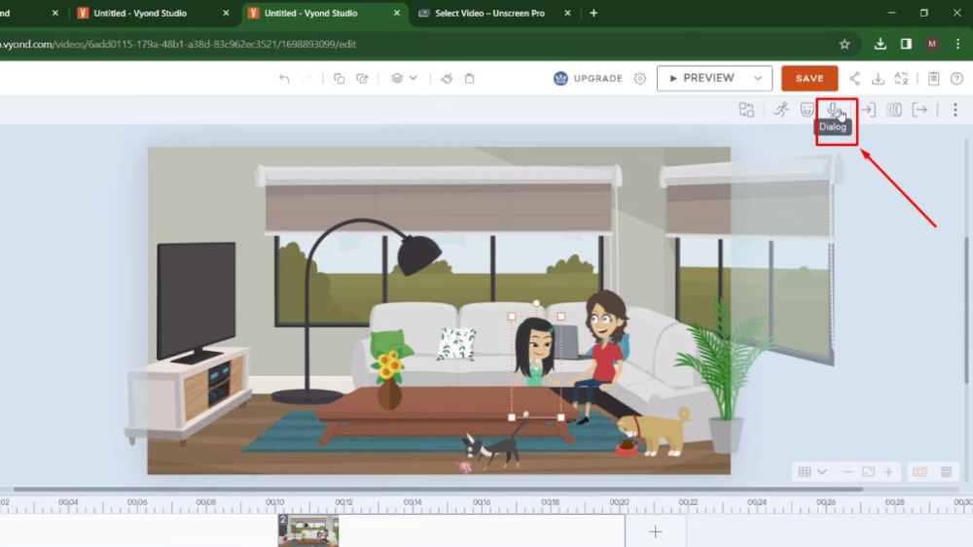Click the vertical stage scrollbar
Screen dimensions: 973x547
[x=966, y=311]
